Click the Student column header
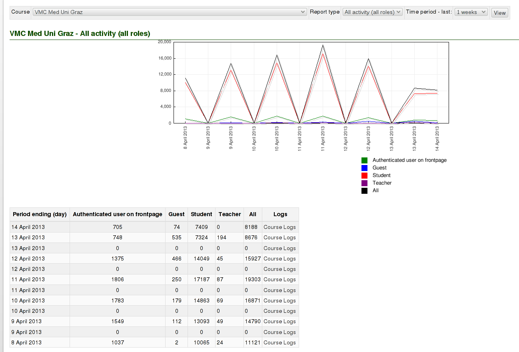 [x=202, y=214]
